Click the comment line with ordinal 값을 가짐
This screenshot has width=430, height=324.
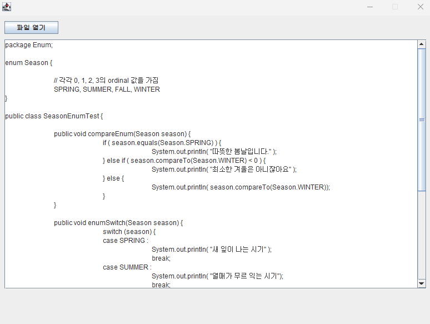[x=106, y=81]
